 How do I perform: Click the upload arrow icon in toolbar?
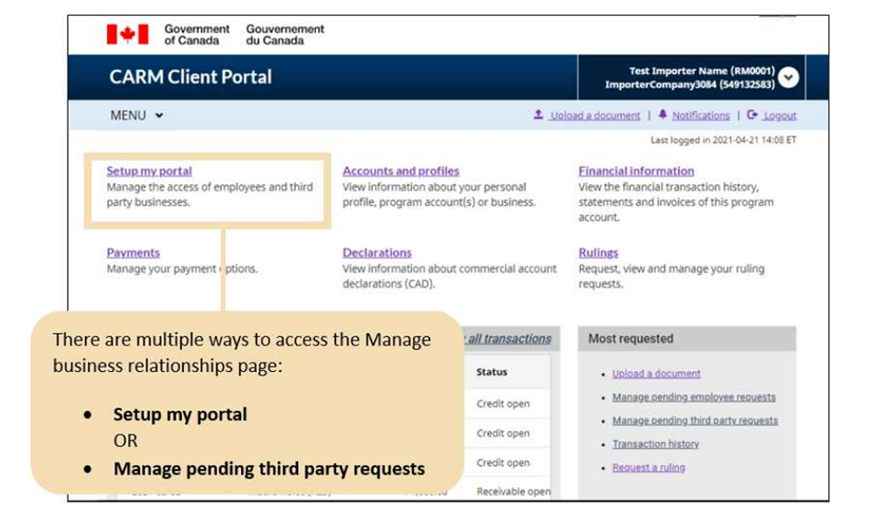pyautogui.click(x=538, y=115)
